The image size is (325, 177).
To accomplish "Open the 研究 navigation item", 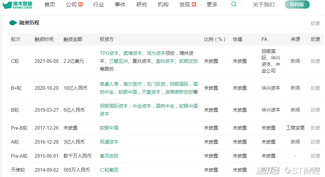I will coord(141,5).
